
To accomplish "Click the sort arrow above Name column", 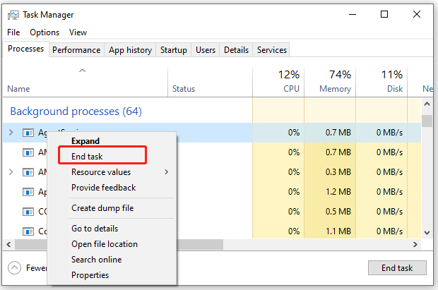I will click(x=82, y=71).
